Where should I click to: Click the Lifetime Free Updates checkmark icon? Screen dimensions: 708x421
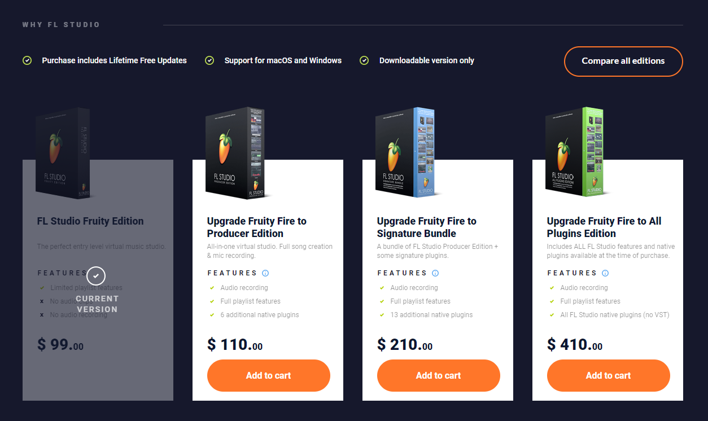pyautogui.click(x=27, y=60)
